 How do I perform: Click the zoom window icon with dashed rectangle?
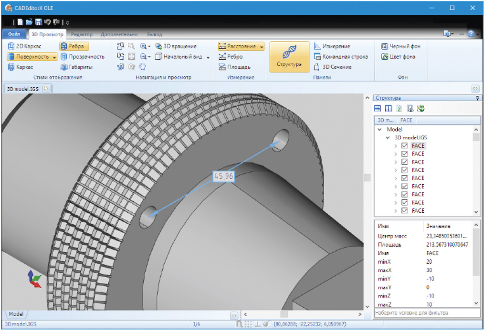131,46
